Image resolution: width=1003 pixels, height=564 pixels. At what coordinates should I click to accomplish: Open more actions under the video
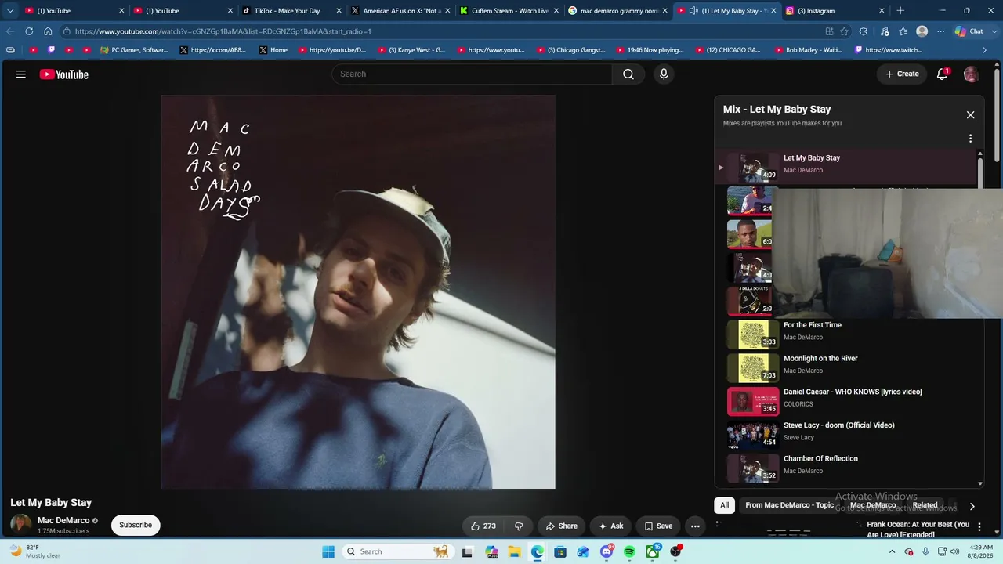click(695, 526)
